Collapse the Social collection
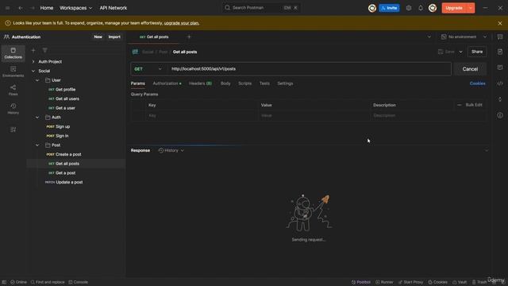Image resolution: width=508 pixels, height=286 pixels. 33,71
